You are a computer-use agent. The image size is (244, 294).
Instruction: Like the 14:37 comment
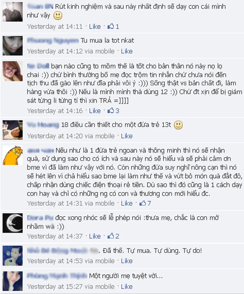[95, 236]
